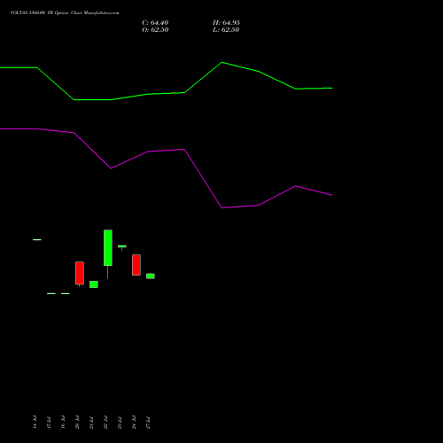Click the VOLTAS 1360.00 PE Options chart title
This screenshot has height=443, width=443.
point(65,13)
